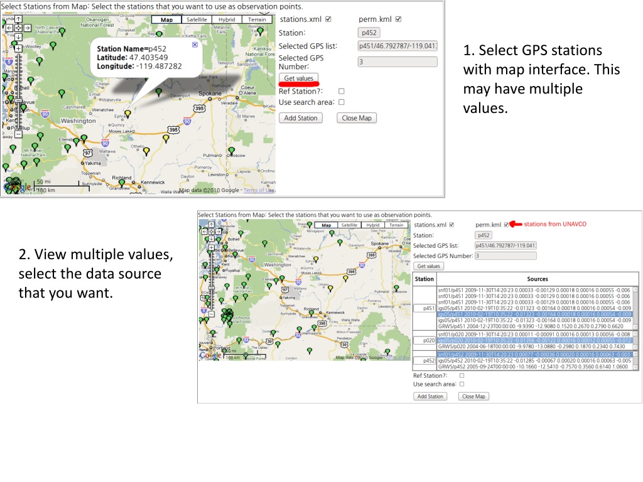Switch step 1 map to Satellite view
The image size is (643, 482).
197,19
